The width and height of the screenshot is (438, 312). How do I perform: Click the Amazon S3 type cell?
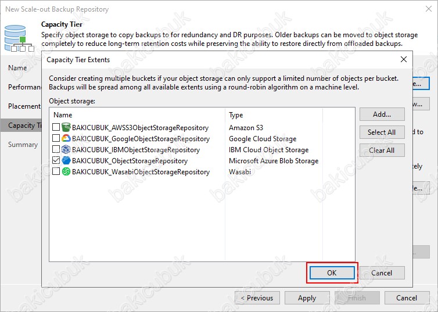tap(246, 128)
